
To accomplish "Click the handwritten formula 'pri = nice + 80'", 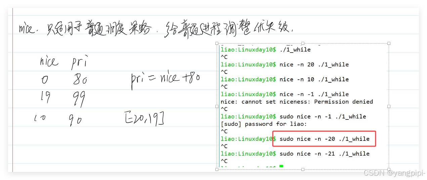I will click(x=165, y=80).
